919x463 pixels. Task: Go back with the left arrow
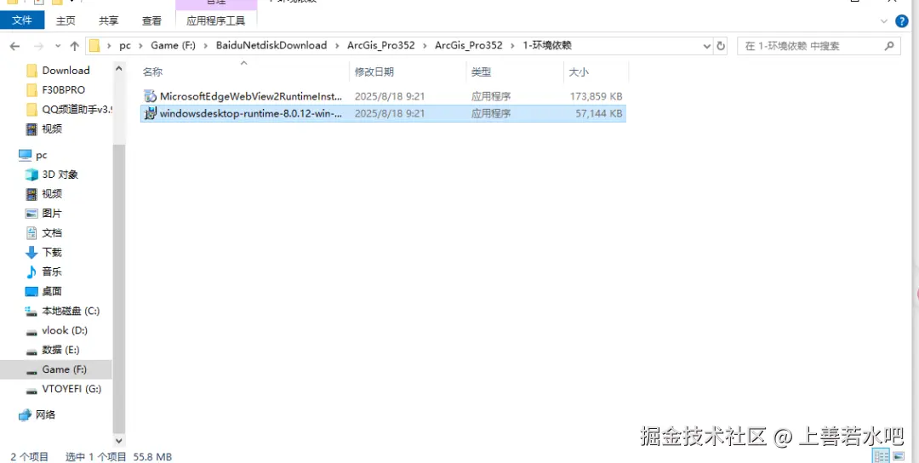coord(14,46)
